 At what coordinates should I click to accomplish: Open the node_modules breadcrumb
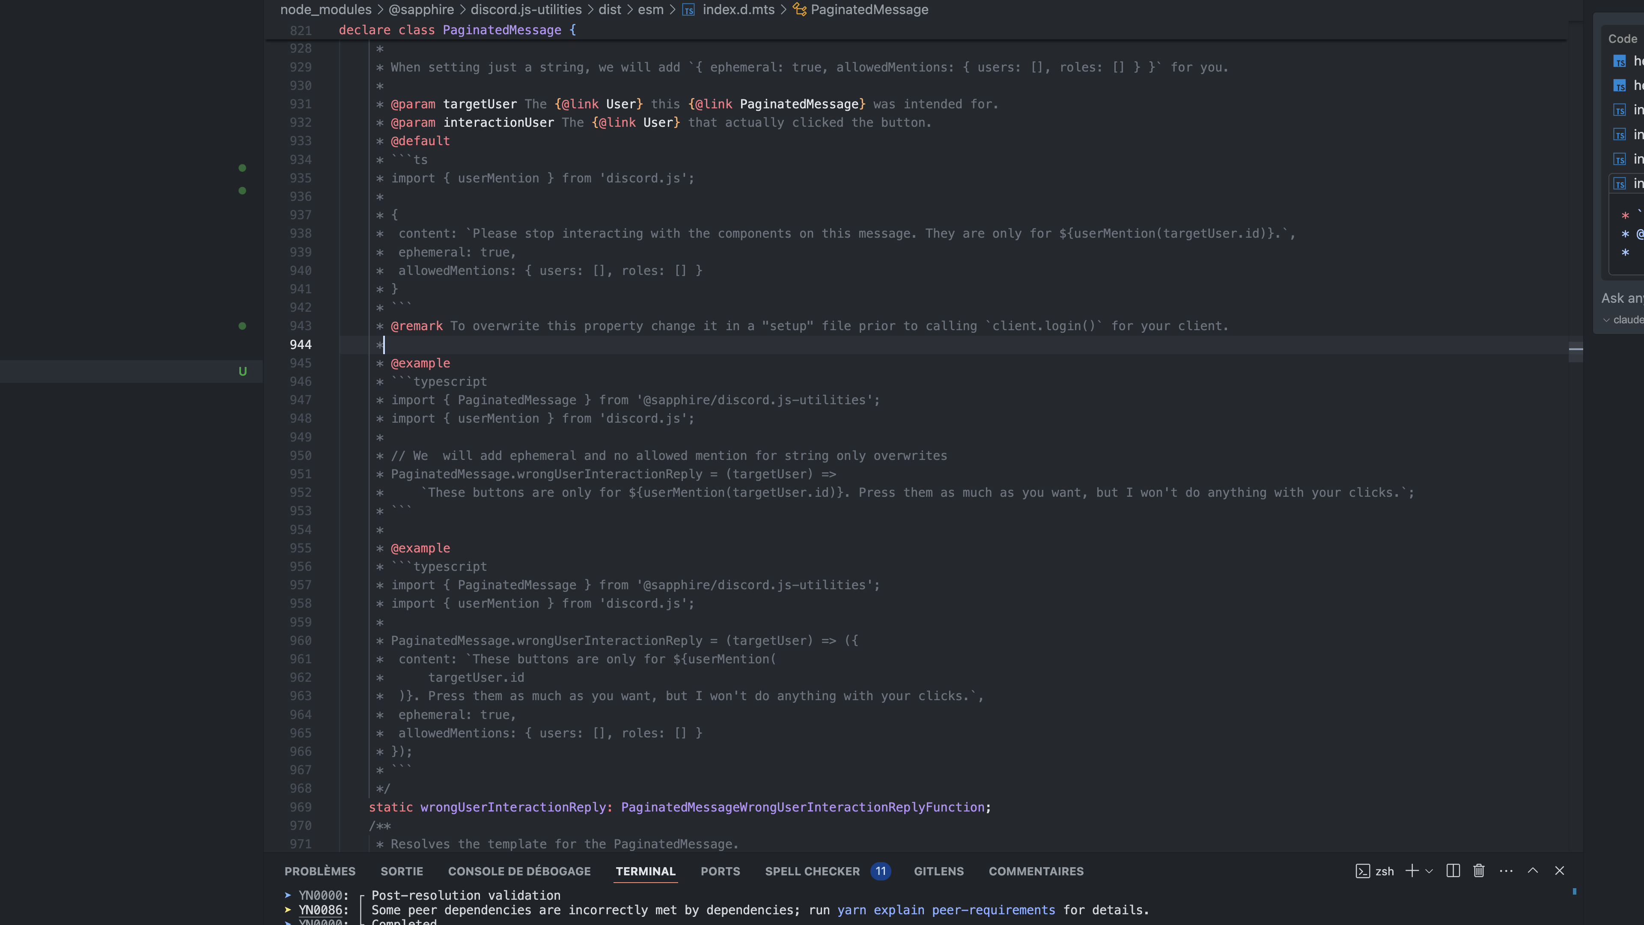click(325, 9)
